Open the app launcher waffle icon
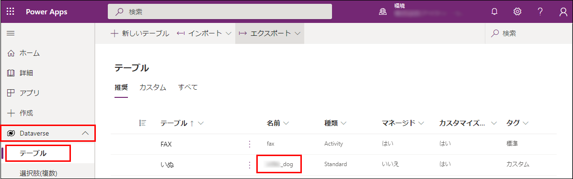The image size is (573, 179). click(x=11, y=11)
